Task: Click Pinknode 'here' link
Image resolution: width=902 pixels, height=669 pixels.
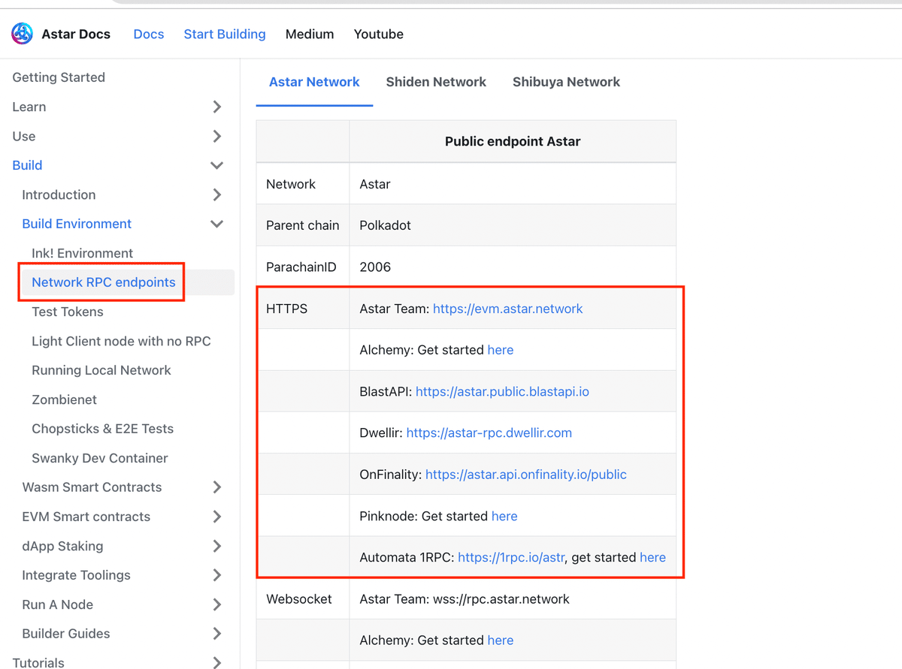Action: 504,516
